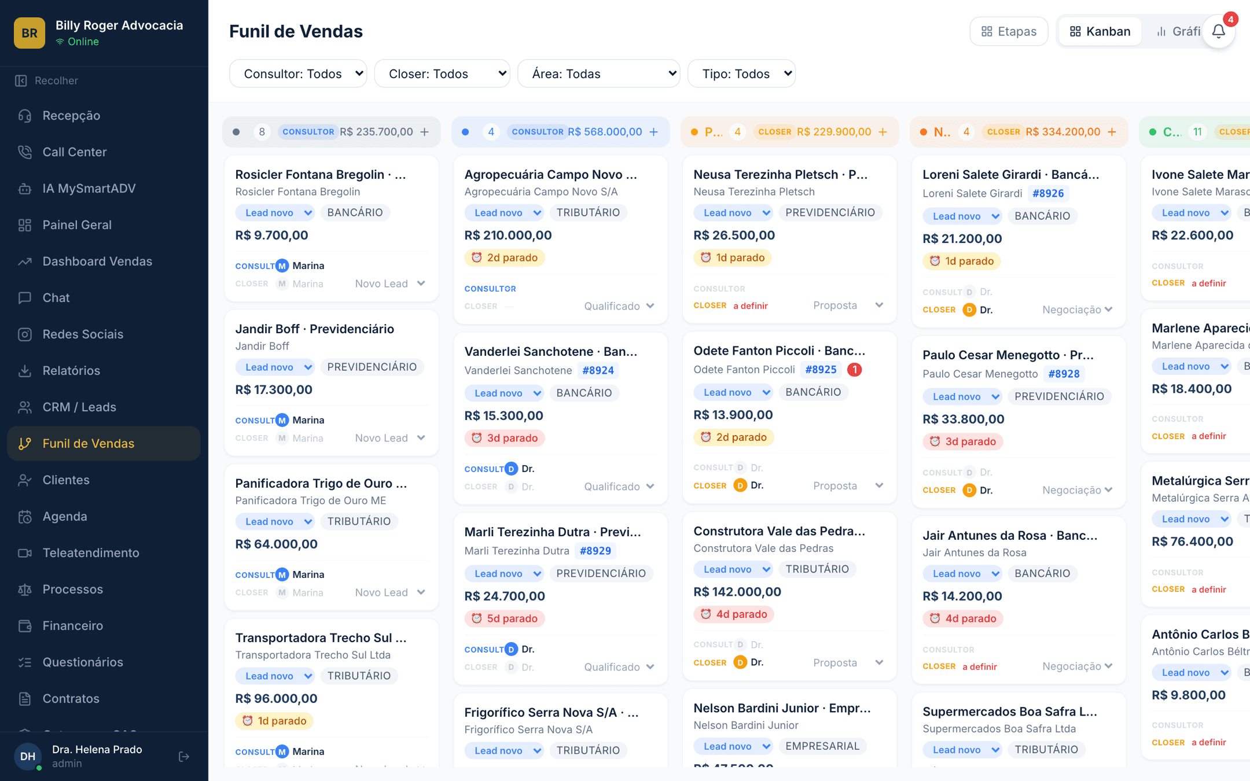Click the CRM / Leads people icon
Viewport: 1250px width, 781px height.
point(25,407)
